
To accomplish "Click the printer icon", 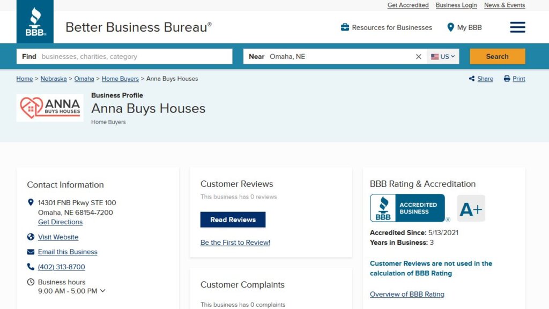I will (x=507, y=79).
